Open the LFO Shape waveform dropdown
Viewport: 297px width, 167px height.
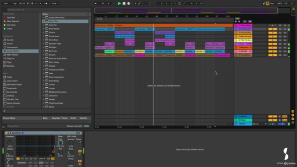[x=79, y=142]
